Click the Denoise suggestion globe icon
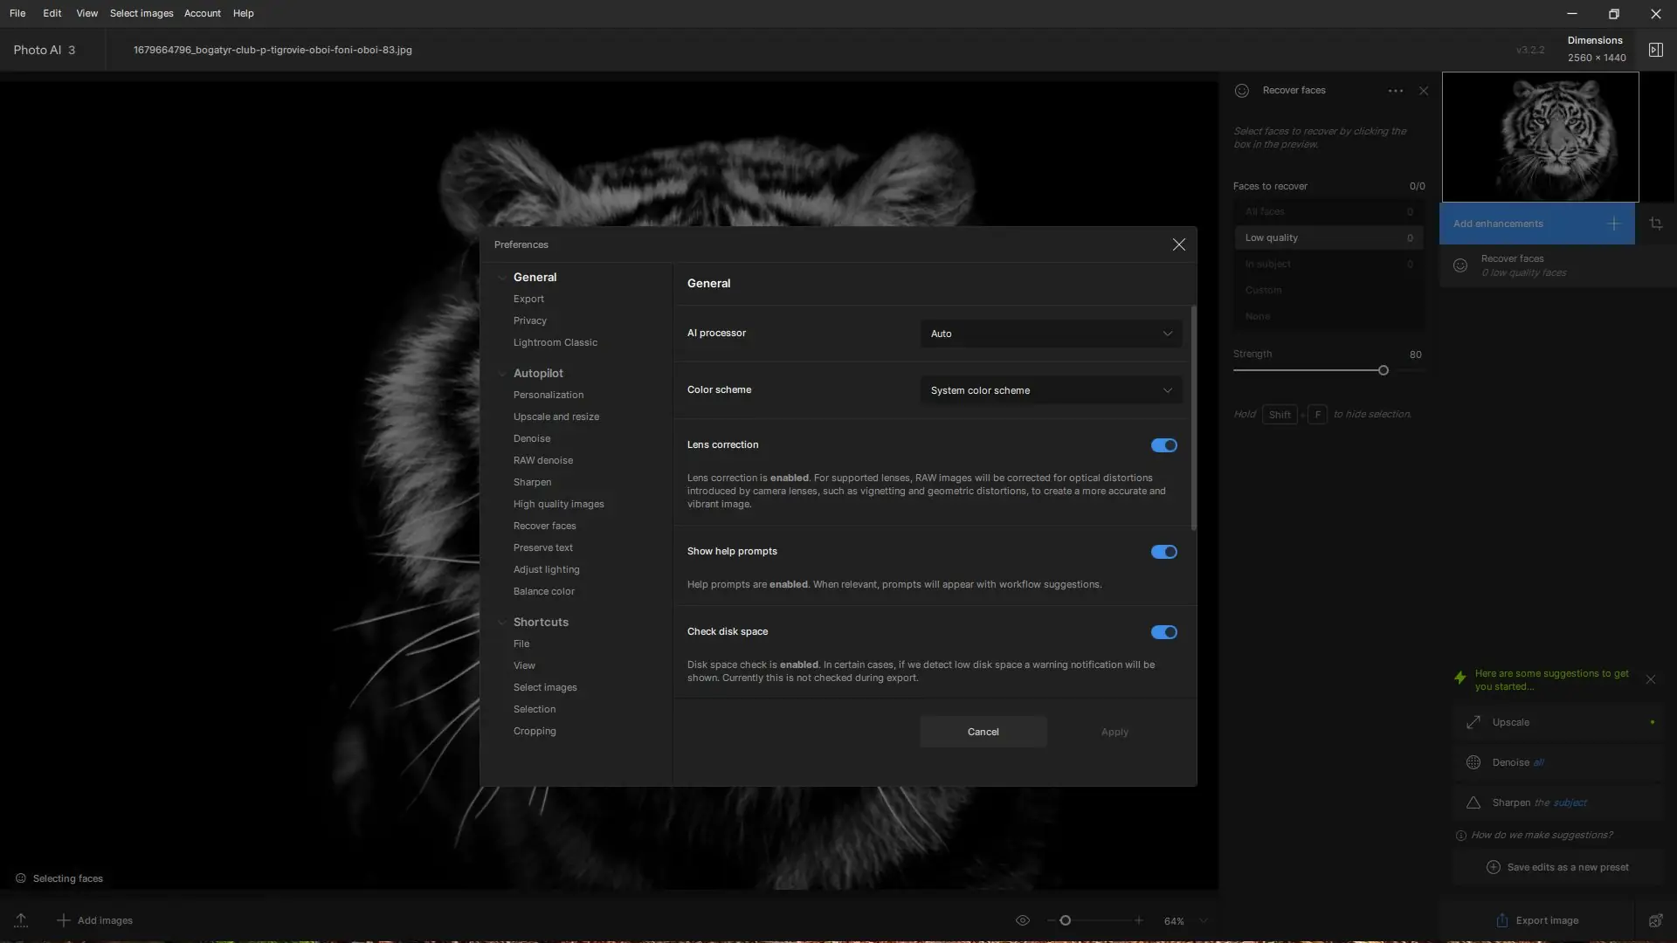1677x943 pixels. point(1473,762)
